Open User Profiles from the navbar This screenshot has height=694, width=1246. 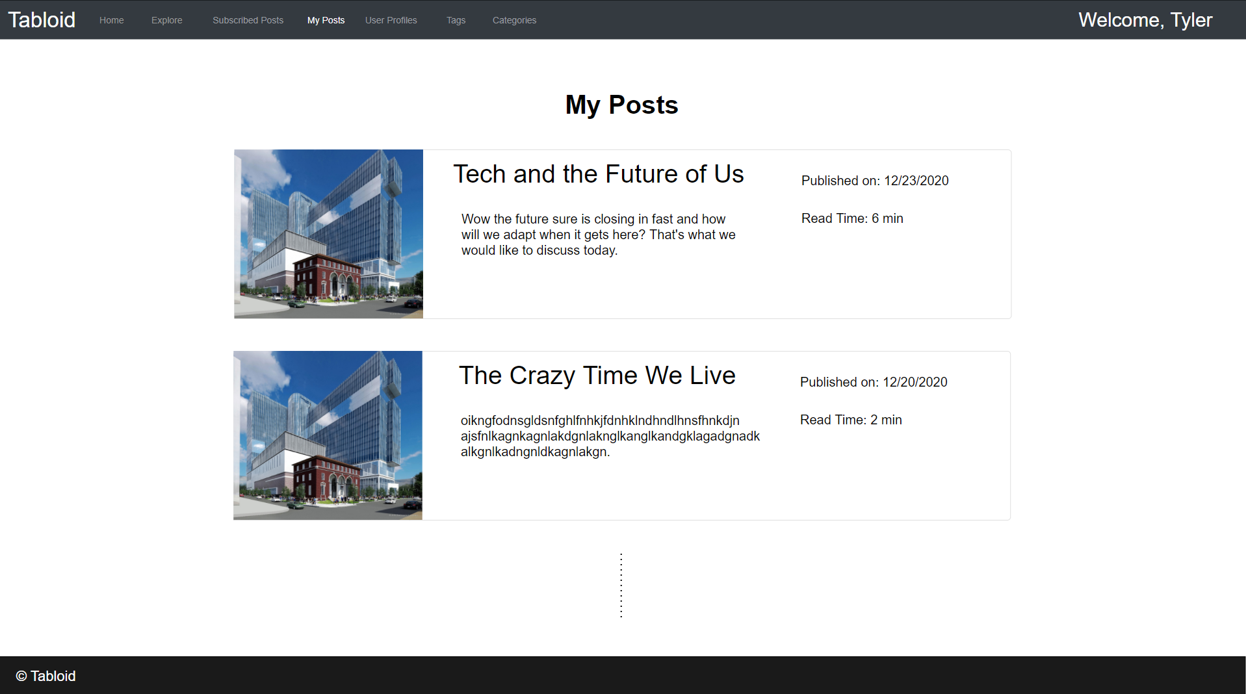(x=391, y=20)
